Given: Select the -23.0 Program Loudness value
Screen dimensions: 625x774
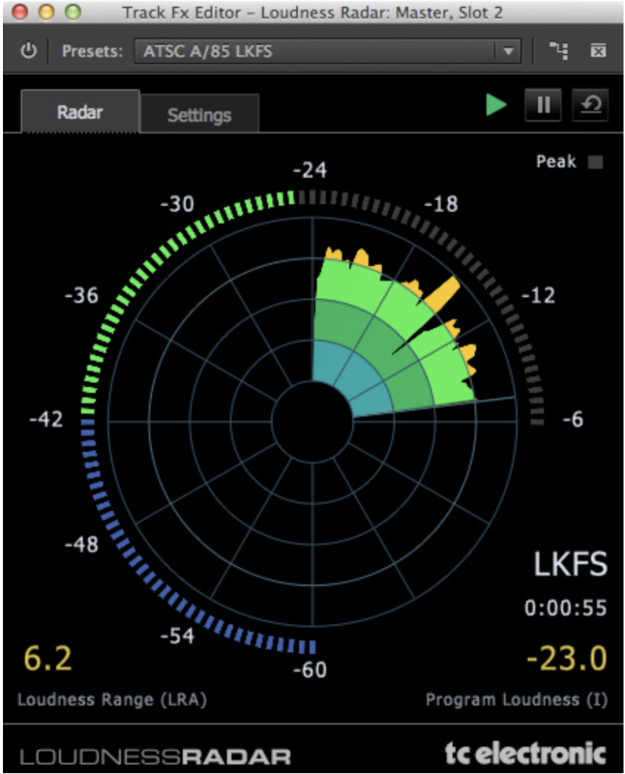Looking at the screenshot, I should [566, 658].
